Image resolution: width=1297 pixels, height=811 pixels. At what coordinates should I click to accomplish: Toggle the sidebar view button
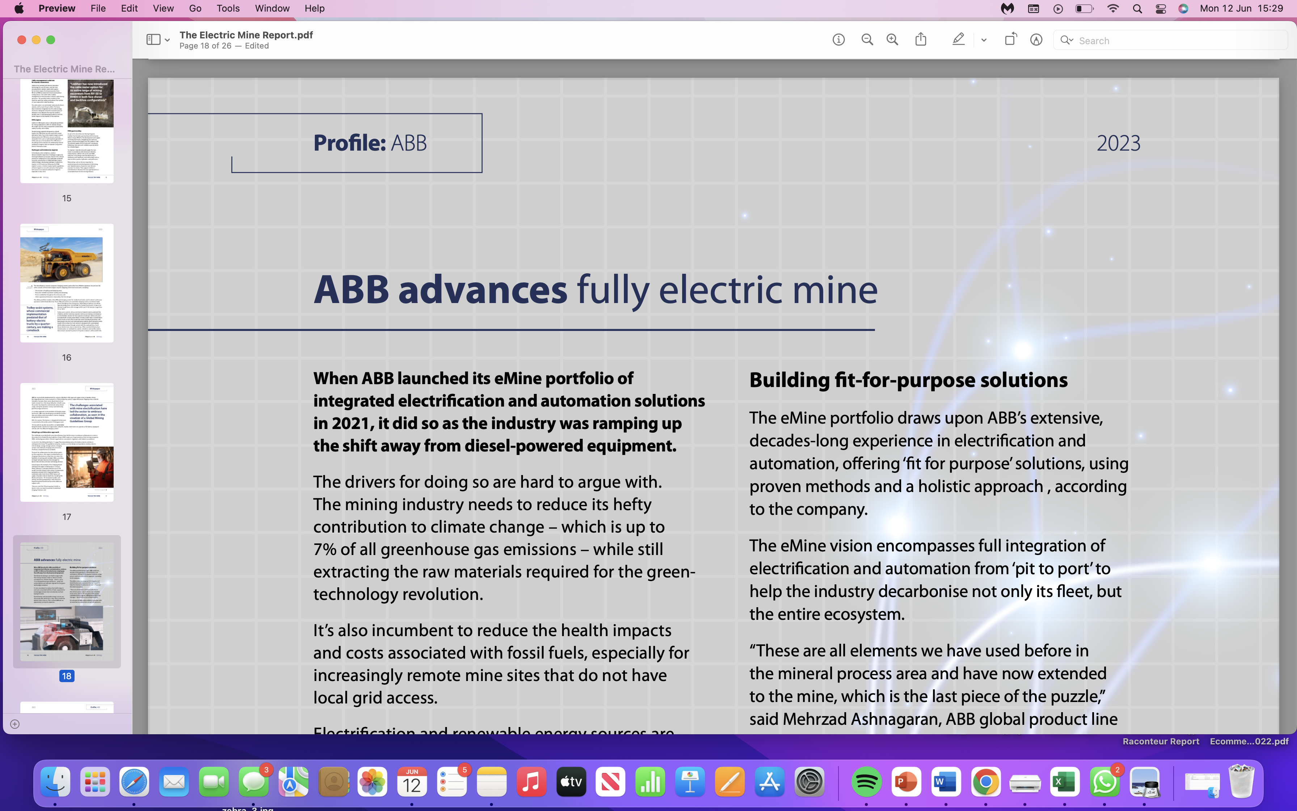[x=153, y=40]
